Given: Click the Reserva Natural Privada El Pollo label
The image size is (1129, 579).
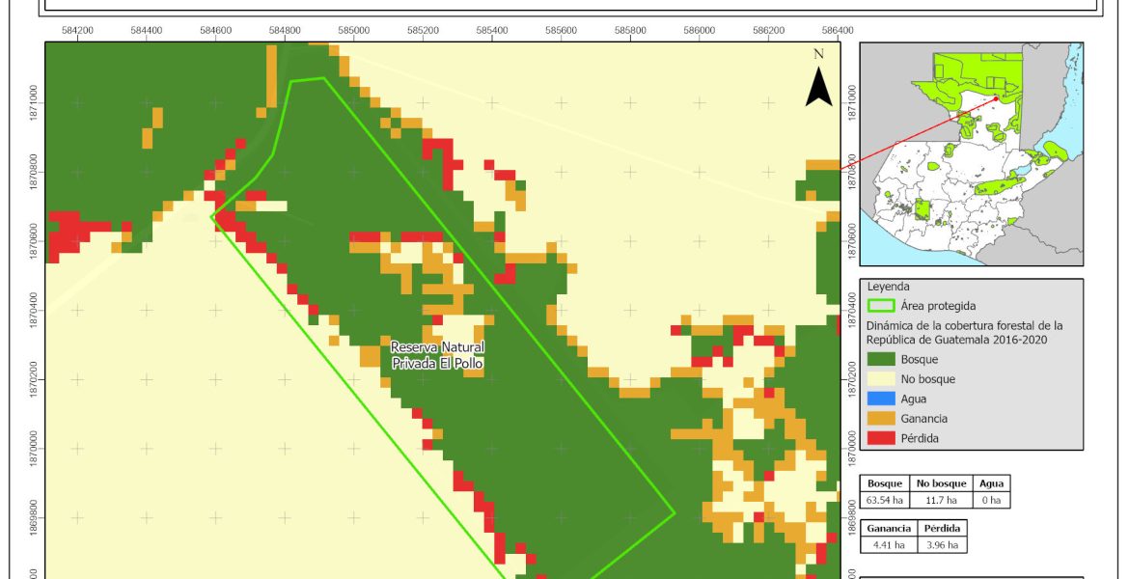Looking at the screenshot, I should click(437, 355).
